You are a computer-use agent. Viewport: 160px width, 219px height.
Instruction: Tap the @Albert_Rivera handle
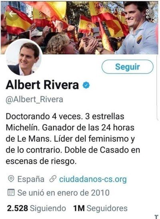[34, 99]
